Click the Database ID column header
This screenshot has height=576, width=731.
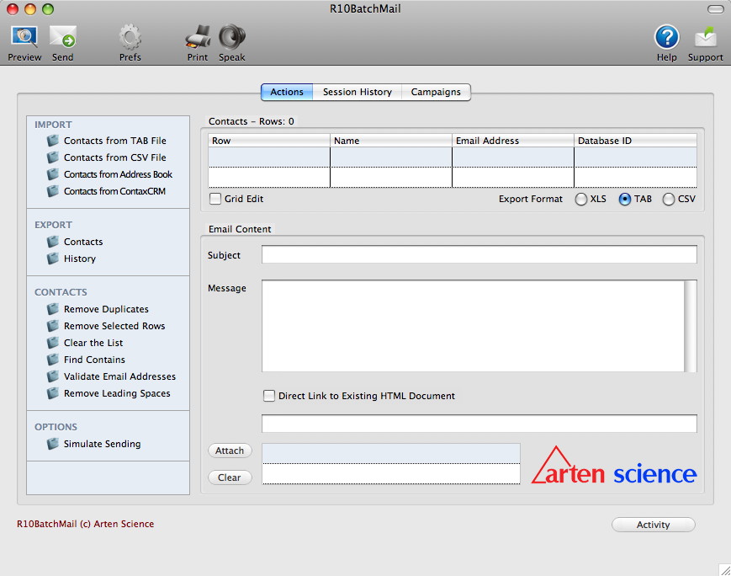click(x=635, y=141)
